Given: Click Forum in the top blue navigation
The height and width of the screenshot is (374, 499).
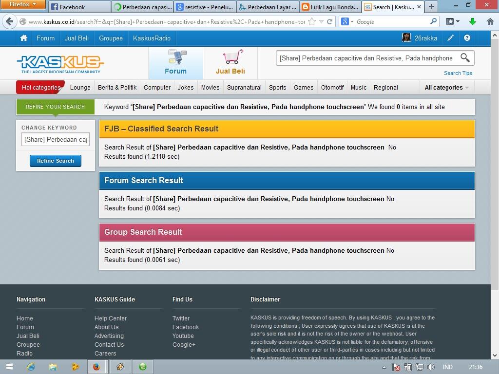Looking at the screenshot, I should [45, 38].
